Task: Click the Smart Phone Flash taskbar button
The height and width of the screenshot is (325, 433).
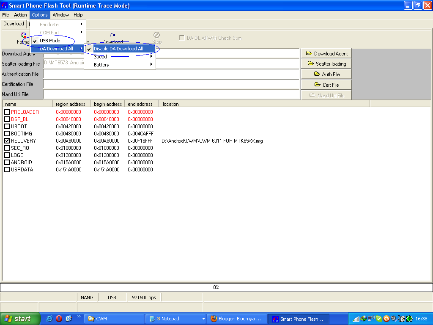Action: pos(299,319)
